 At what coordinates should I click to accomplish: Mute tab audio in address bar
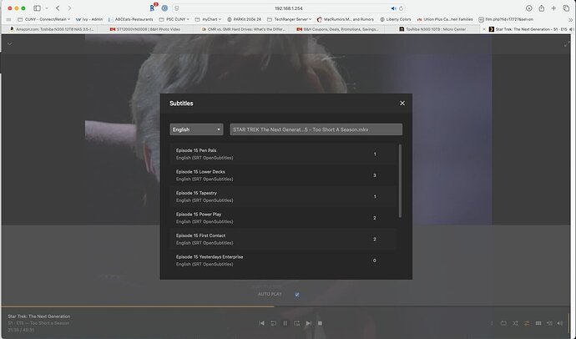(393, 8)
